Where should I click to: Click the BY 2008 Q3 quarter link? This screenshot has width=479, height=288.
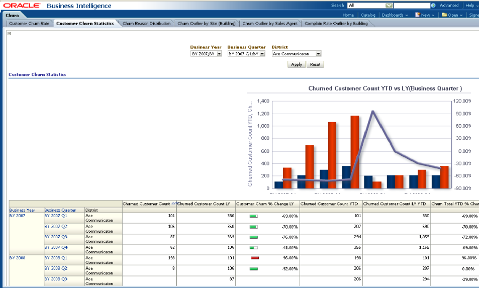click(56, 279)
